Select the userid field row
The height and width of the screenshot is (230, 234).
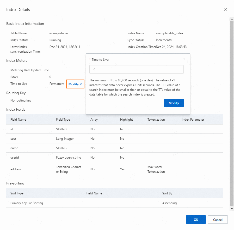[15, 158]
